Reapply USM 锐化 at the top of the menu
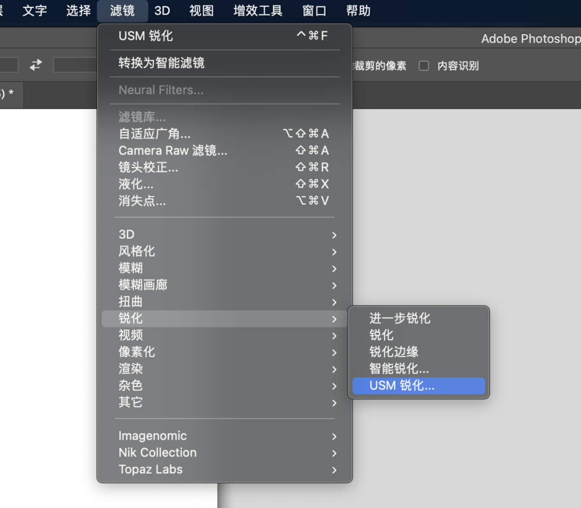This screenshot has width=581, height=508. (x=224, y=36)
